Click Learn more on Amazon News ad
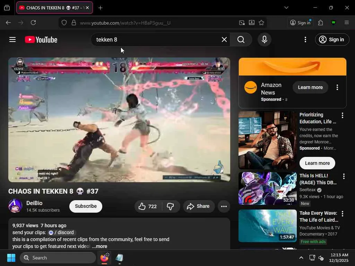The width and height of the screenshot is (355, 266). coord(310,87)
